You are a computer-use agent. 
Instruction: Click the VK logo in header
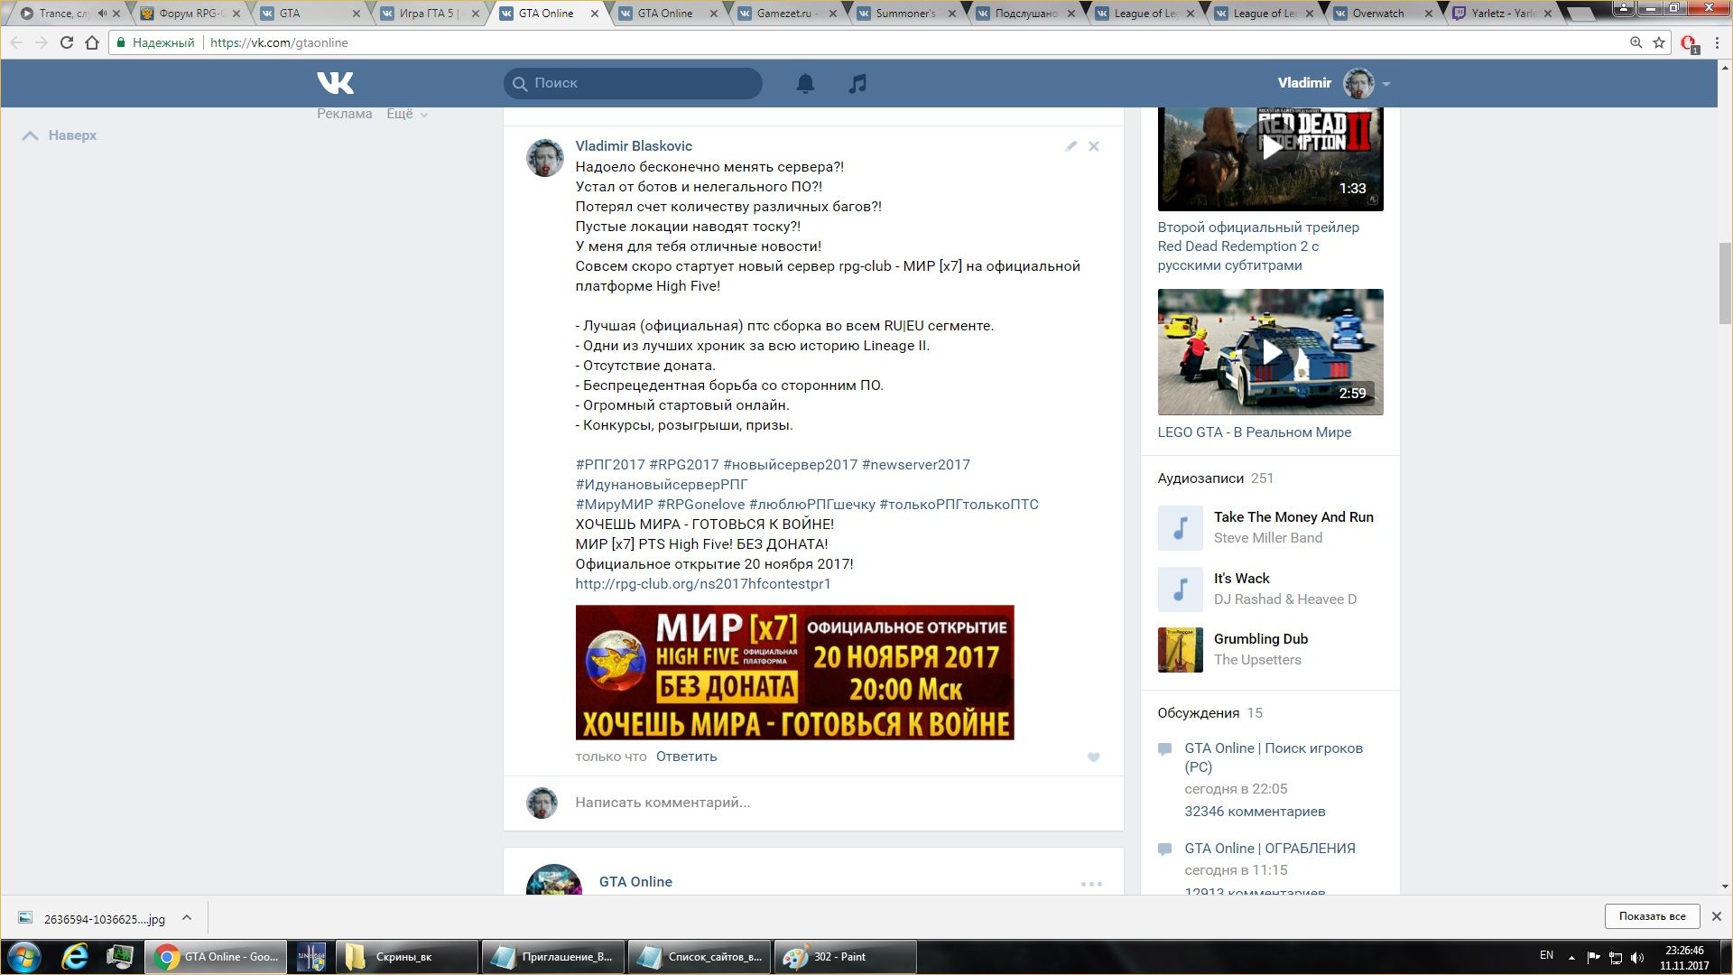tap(335, 83)
